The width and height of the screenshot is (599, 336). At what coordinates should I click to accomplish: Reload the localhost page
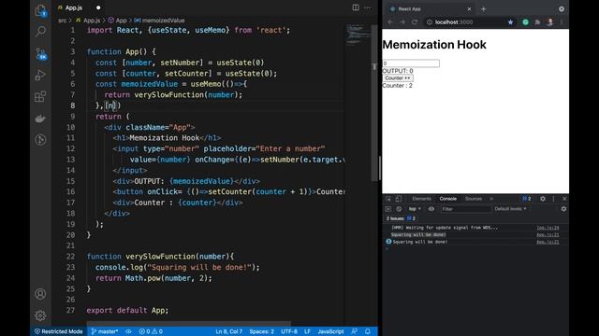[x=415, y=22]
